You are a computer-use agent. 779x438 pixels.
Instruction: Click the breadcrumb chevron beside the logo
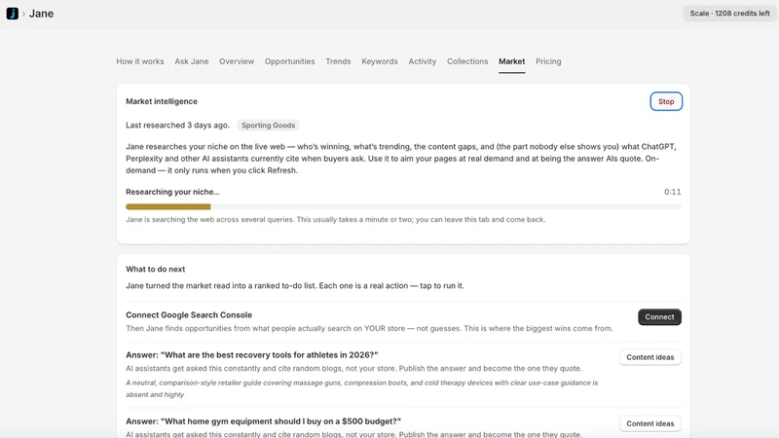click(x=23, y=14)
